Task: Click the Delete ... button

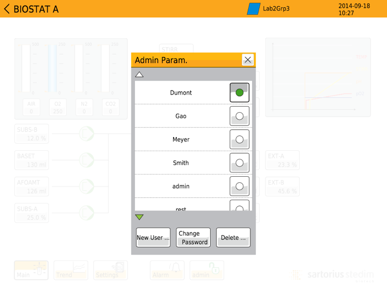Action: coord(233,238)
